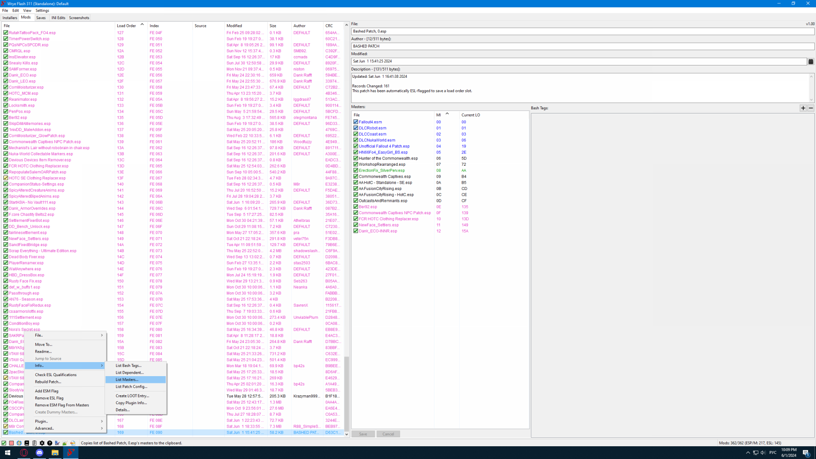The image size is (816, 459).
Task: Switch to the Installers tab
Action: coord(10,18)
